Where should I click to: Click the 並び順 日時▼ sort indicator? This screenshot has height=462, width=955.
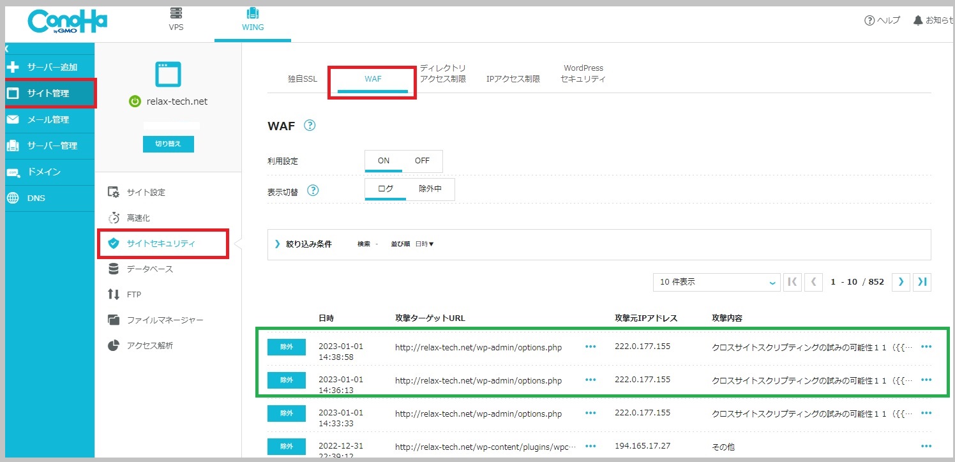coord(412,244)
